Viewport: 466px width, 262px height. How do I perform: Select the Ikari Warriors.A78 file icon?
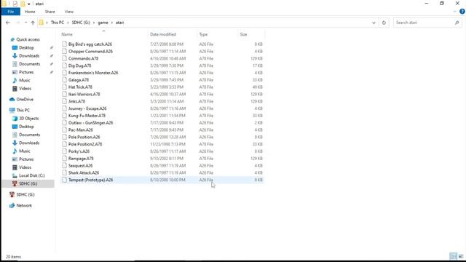click(x=64, y=94)
